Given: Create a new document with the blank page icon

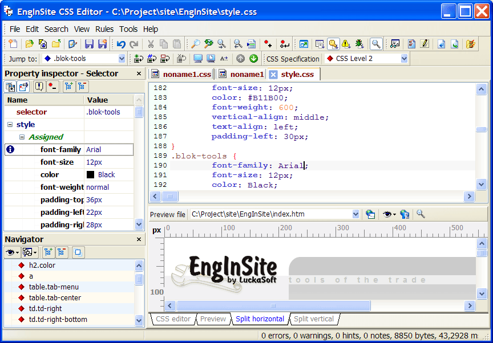Looking at the screenshot, I should (13, 43).
